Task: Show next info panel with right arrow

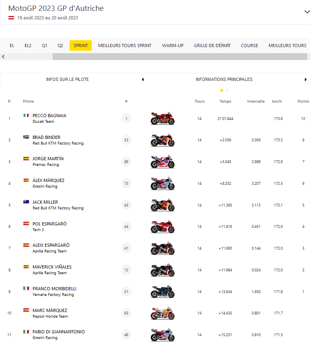Action: [306, 80]
